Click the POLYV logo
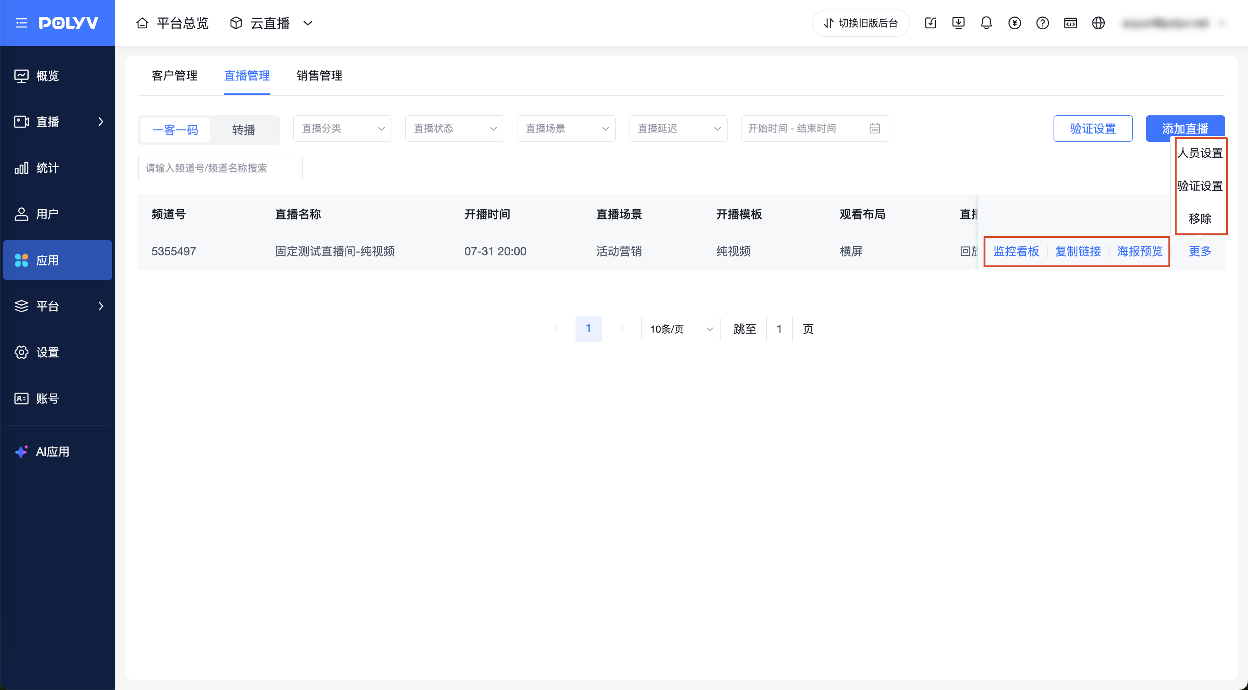 click(x=69, y=23)
